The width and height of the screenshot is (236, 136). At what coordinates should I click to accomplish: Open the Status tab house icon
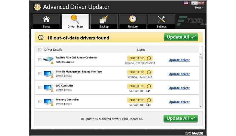(46, 19)
